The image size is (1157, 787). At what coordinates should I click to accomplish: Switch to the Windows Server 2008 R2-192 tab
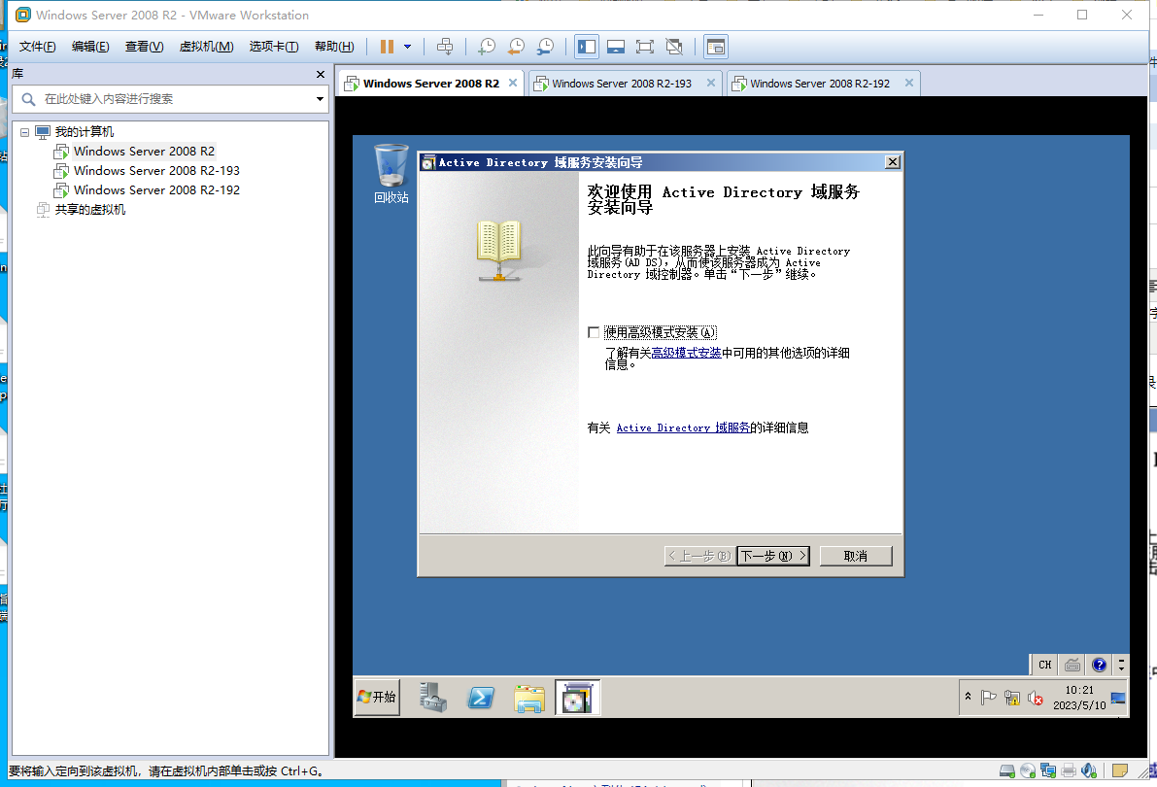(x=820, y=84)
